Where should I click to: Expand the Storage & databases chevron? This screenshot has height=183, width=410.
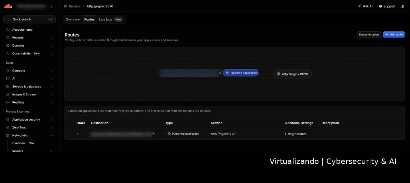(x=52, y=87)
